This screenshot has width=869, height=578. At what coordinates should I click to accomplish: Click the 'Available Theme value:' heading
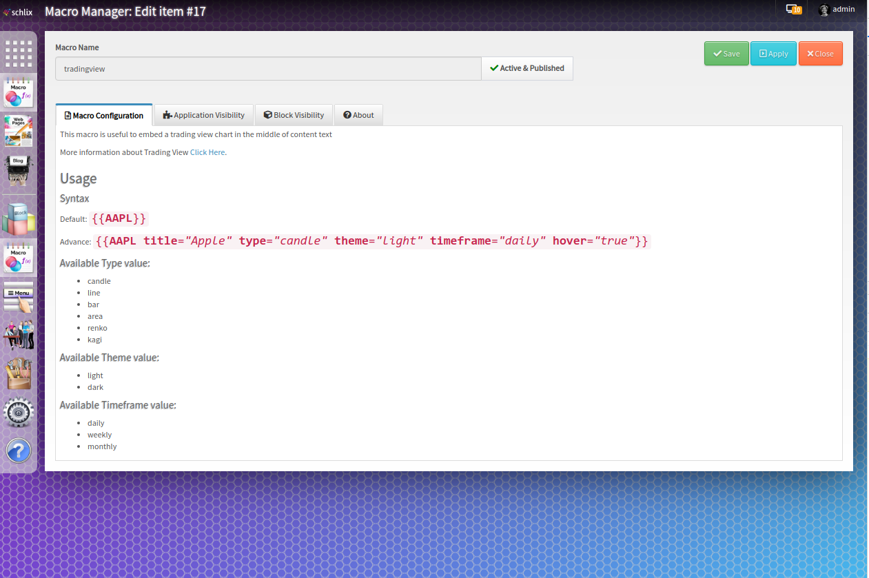point(109,358)
